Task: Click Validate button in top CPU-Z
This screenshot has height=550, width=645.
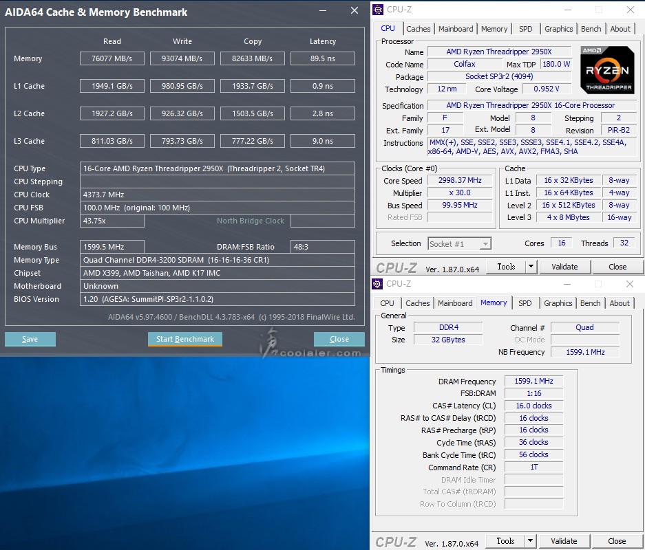Action: [564, 267]
